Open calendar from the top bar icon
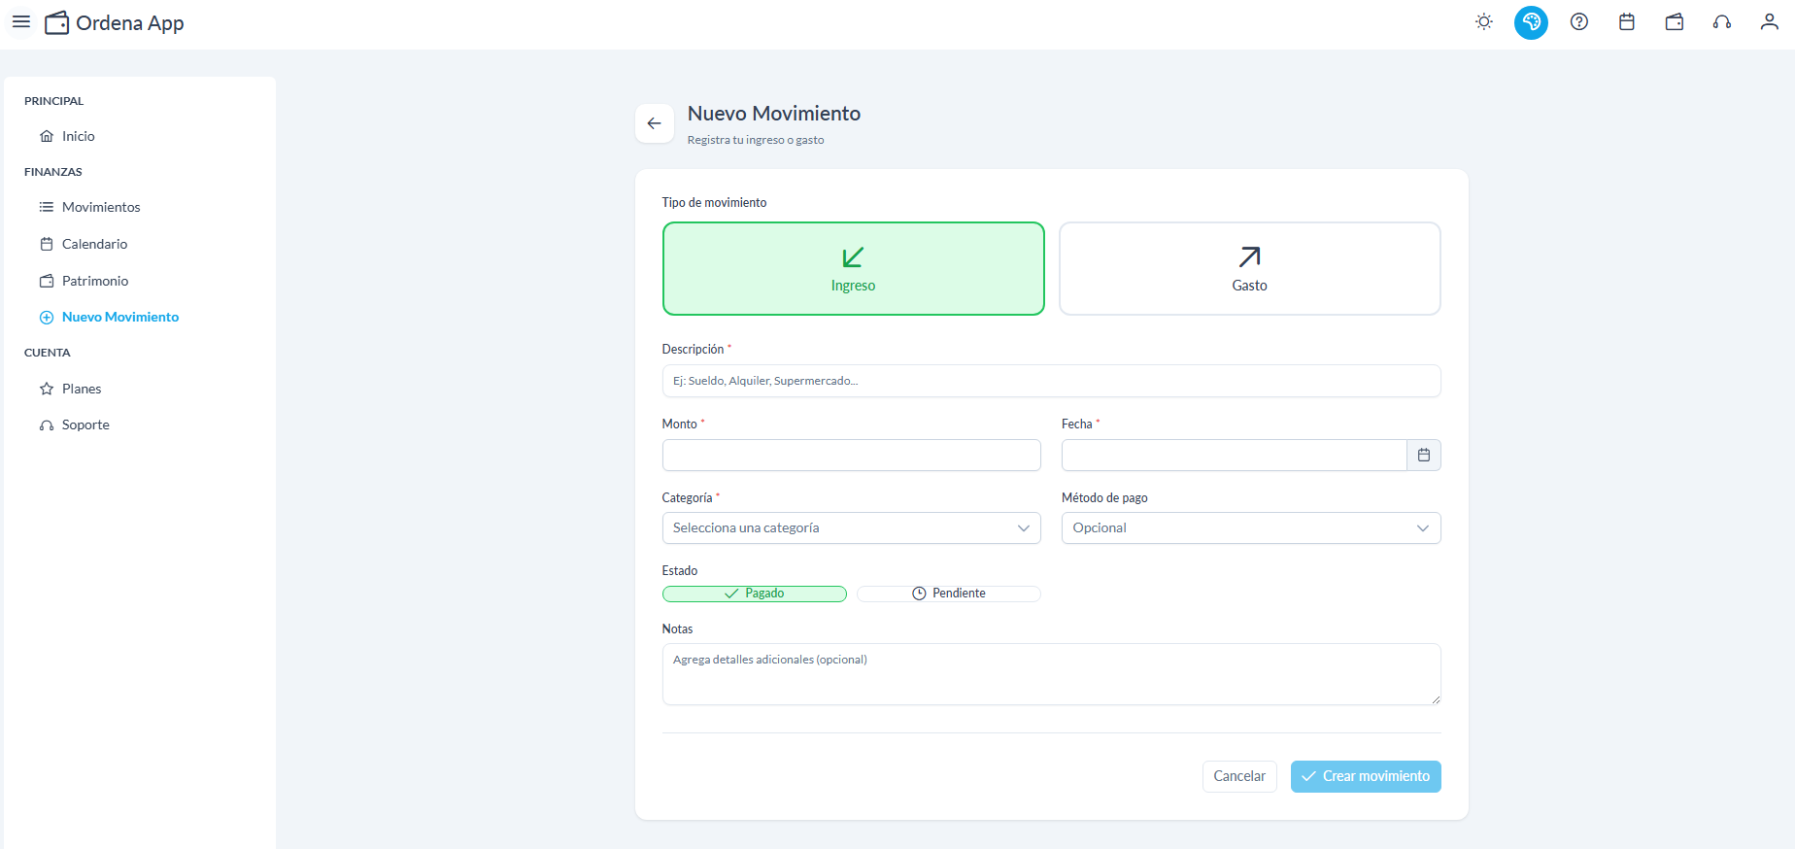This screenshot has height=849, width=1795. [1626, 21]
